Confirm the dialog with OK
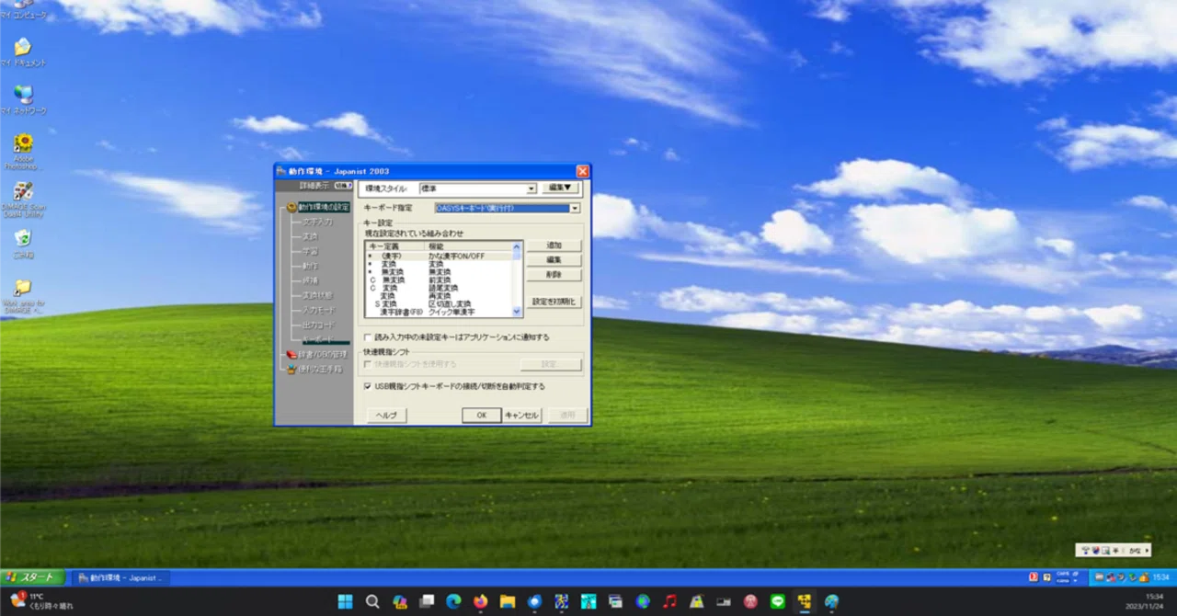Screen dimensions: 1177x616 coord(482,416)
